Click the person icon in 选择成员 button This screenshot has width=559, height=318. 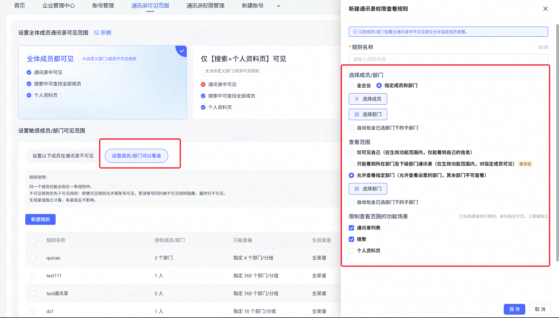coord(357,99)
